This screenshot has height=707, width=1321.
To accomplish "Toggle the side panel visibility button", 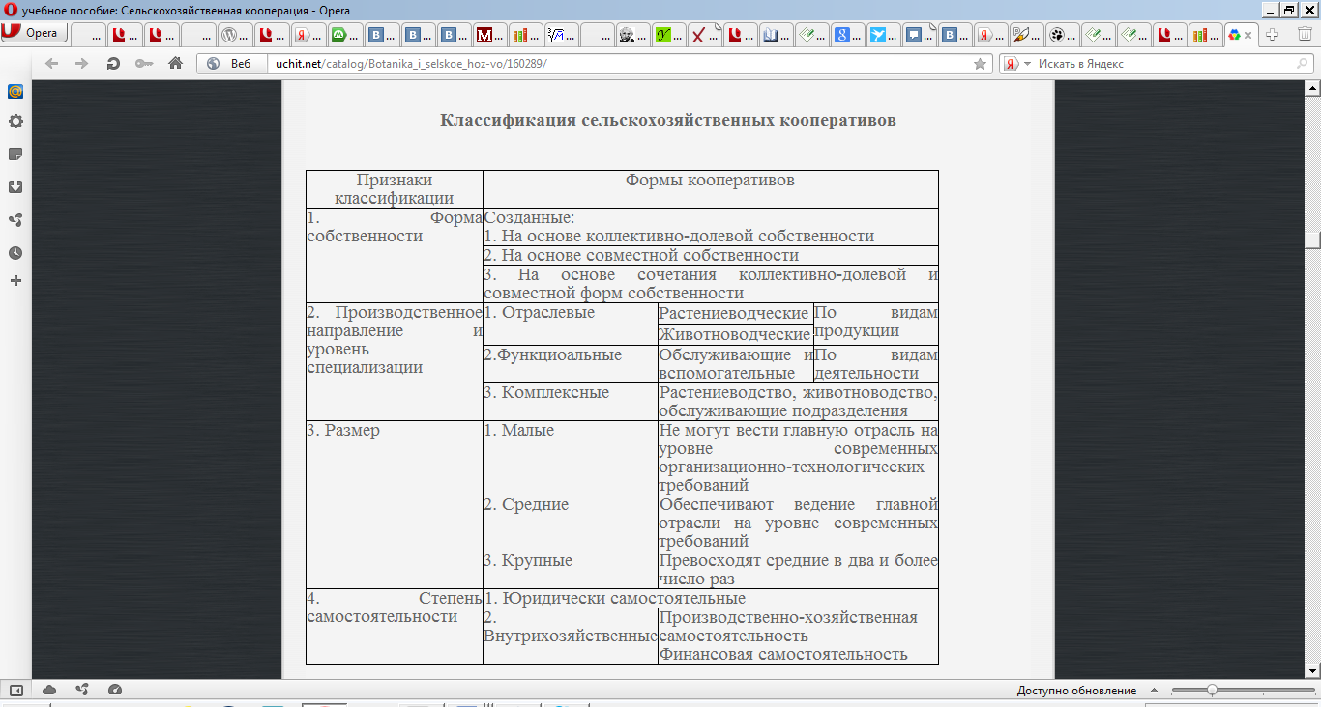I will point(15,691).
